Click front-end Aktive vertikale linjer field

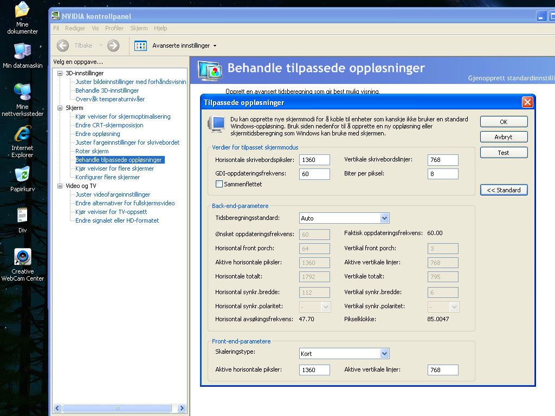click(443, 370)
